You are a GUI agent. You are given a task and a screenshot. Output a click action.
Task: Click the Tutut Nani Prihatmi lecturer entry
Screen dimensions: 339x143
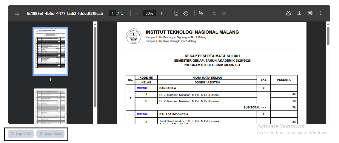pos(189,121)
